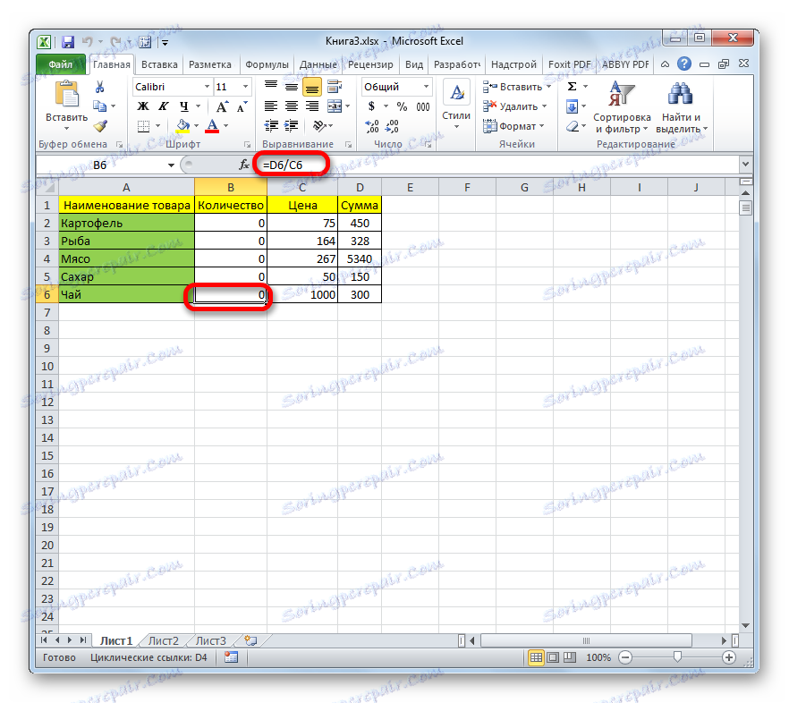Click the macro recording icon in status bar

[x=231, y=657]
